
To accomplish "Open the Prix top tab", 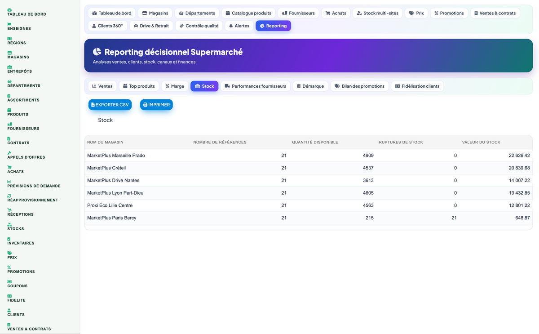I will 416,13.
